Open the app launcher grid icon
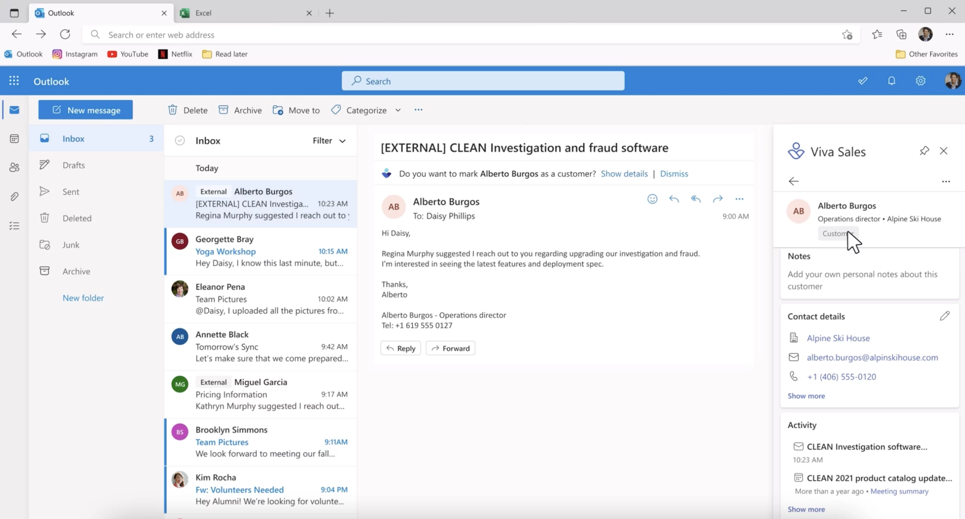The height and width of the screenshot is (519, 965). click(x=14, y=81)
